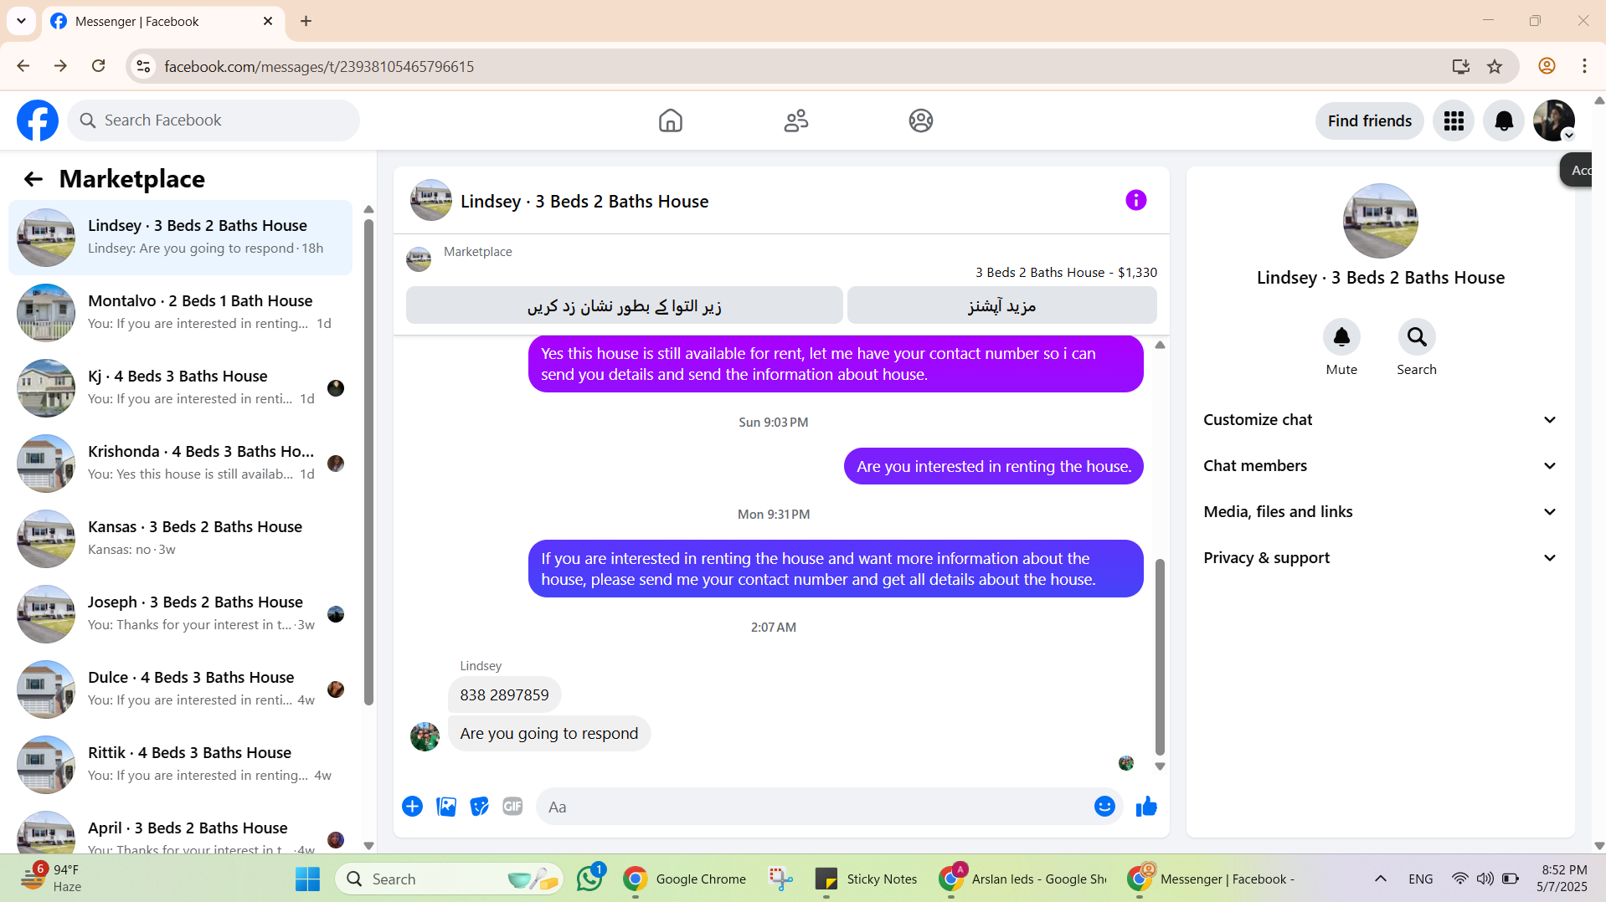Click the conversation list scrollbar
The height and width of the screenshot is (902, 1606).
(368, 462)
